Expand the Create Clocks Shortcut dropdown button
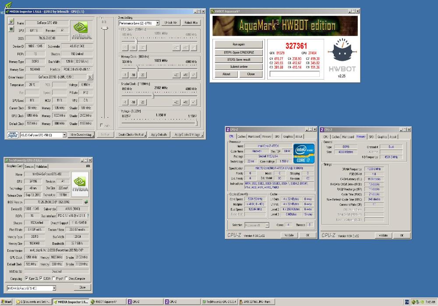 coord(131,135)
